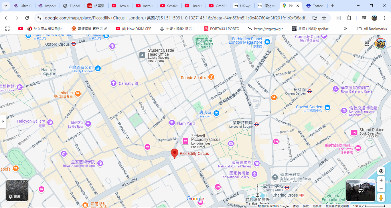Image resolution: width=391 pixels, height=208 pixels.
Task: Toggle the satellite layers thumbnail
Action: coord(17,190)
